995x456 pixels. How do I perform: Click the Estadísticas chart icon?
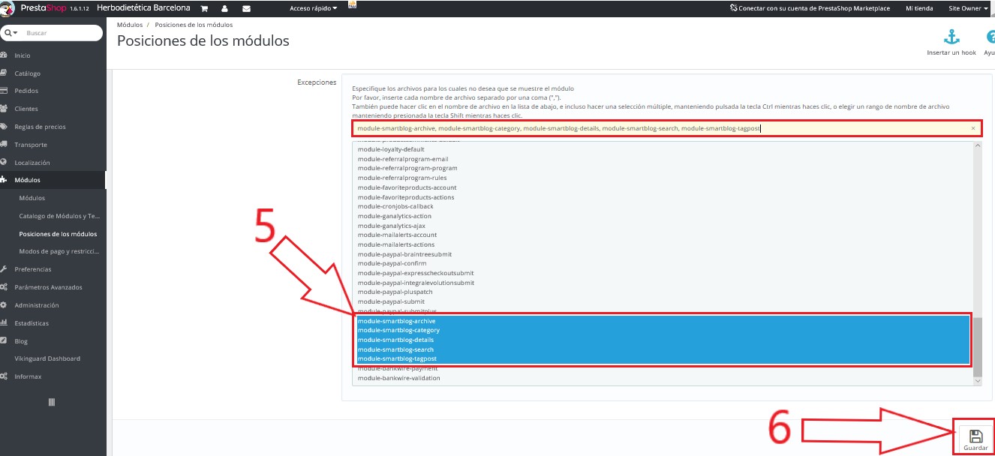5,323
